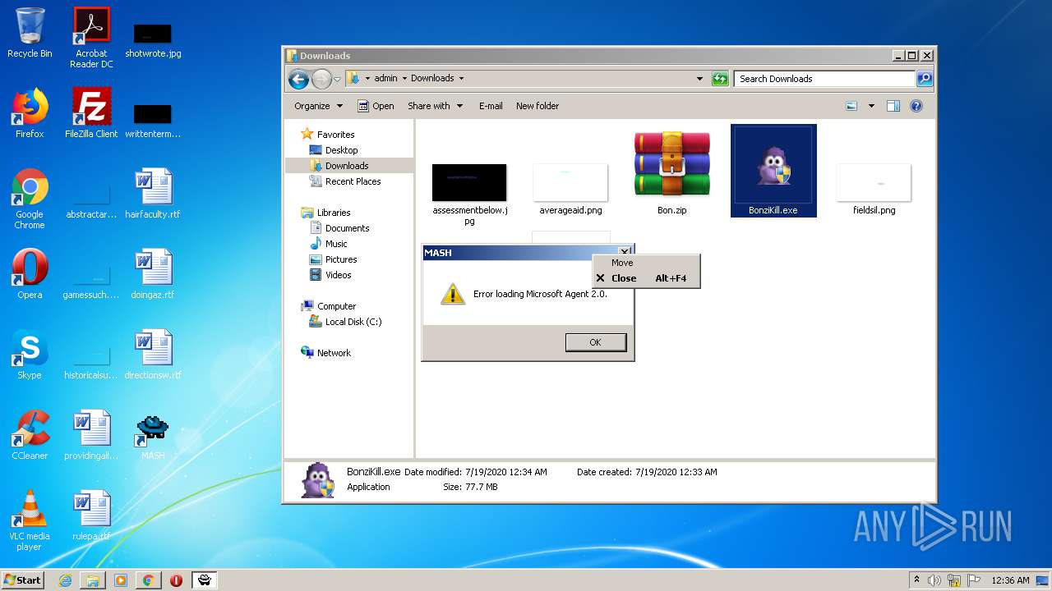Choose Close from MASH system menu

click(646, 278)
